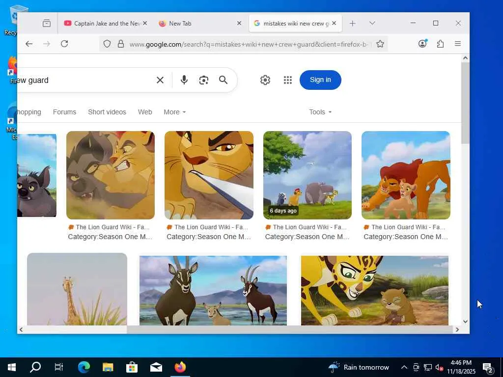Launch Microsoft Edge from taskbar

click(x=84, y=367)
